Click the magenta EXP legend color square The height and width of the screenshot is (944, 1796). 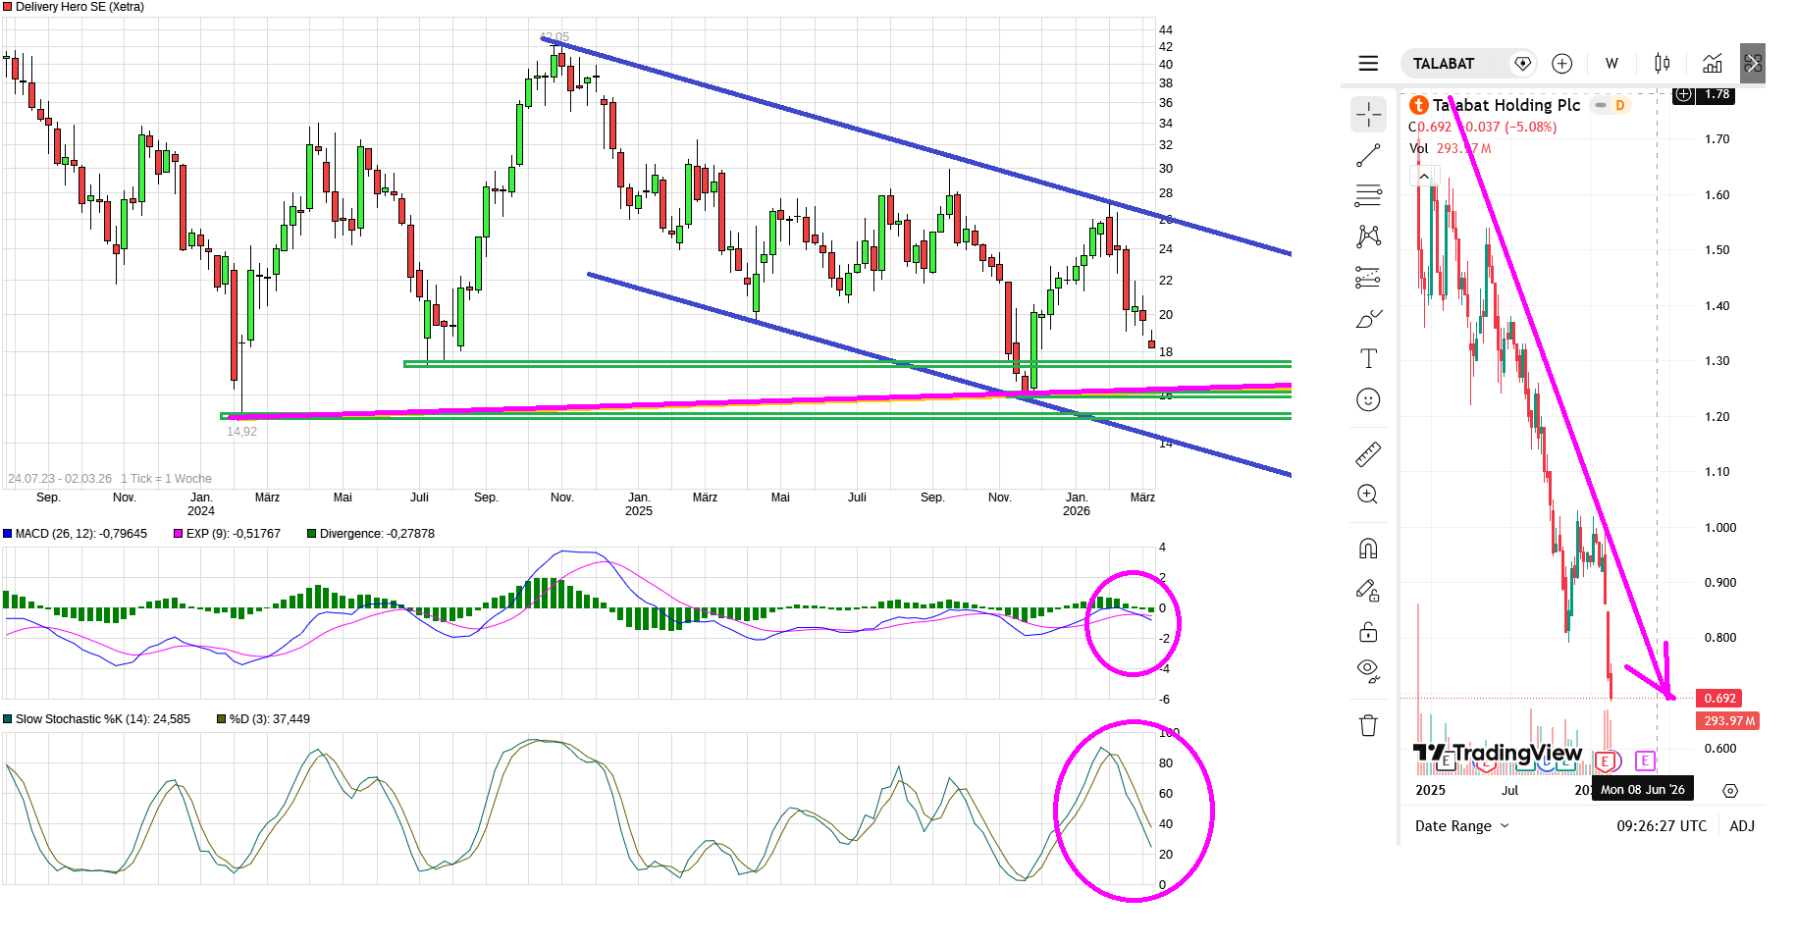tap(179, 534)
